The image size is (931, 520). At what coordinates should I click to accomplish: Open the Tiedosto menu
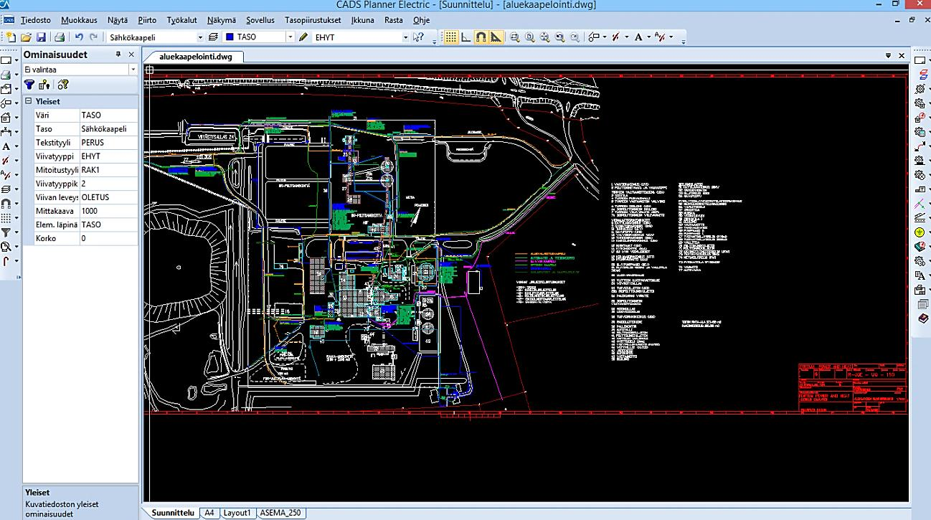(36, 20)
